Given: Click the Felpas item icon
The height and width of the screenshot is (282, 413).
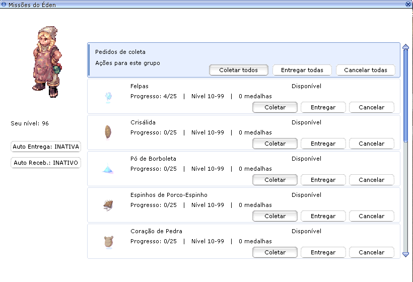Looking at the screenshot, I should 108,97.
